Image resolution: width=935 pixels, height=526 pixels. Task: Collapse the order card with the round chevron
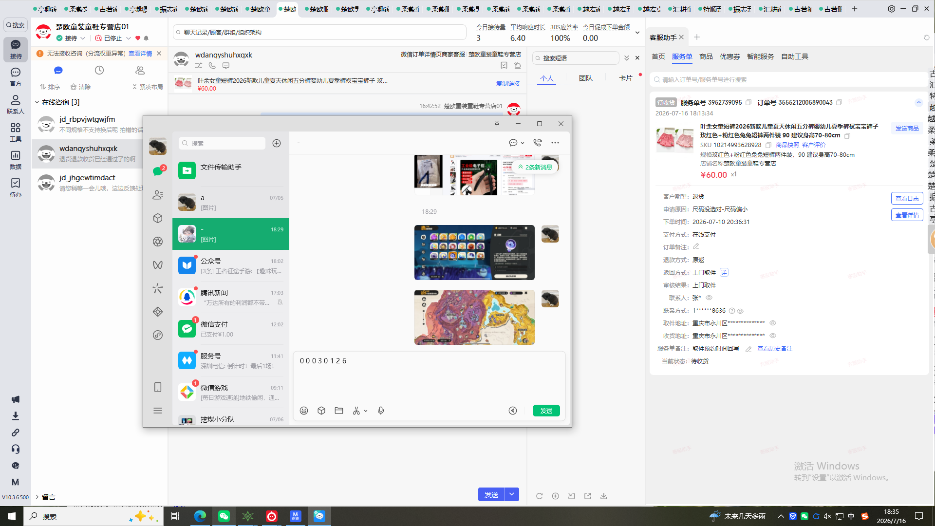918,102
